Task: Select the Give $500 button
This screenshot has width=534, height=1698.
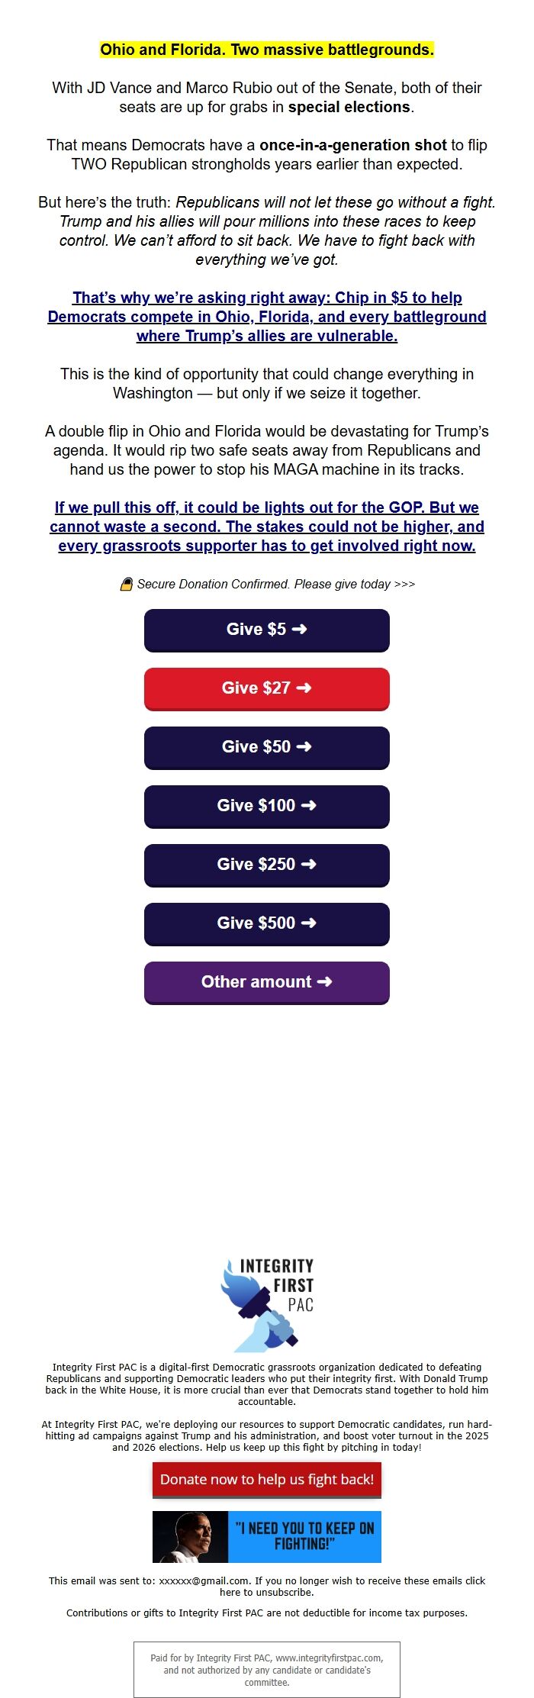Action: tap(266, 923)
